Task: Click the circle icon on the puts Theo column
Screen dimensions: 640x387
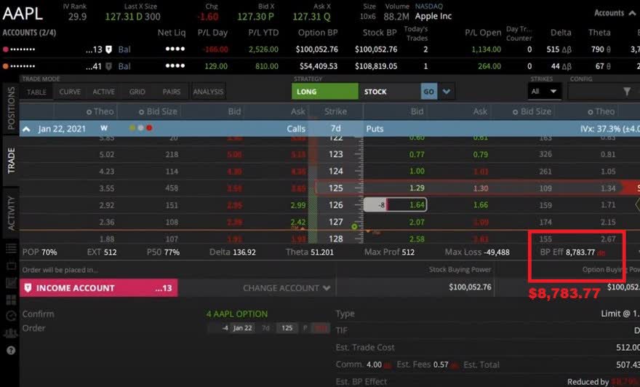Action: pyautogui.click(x=591, y=111)
